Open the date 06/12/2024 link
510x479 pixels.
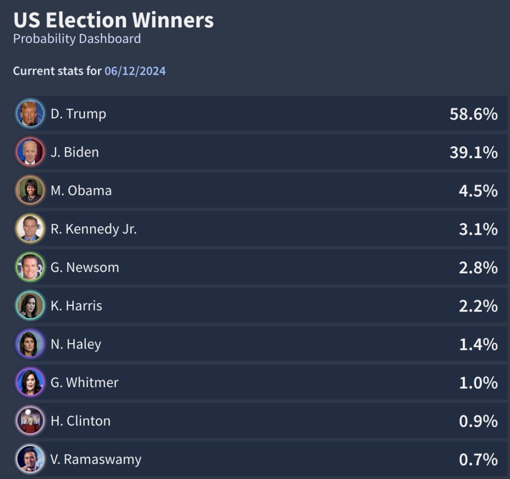(x=135, y=71)
